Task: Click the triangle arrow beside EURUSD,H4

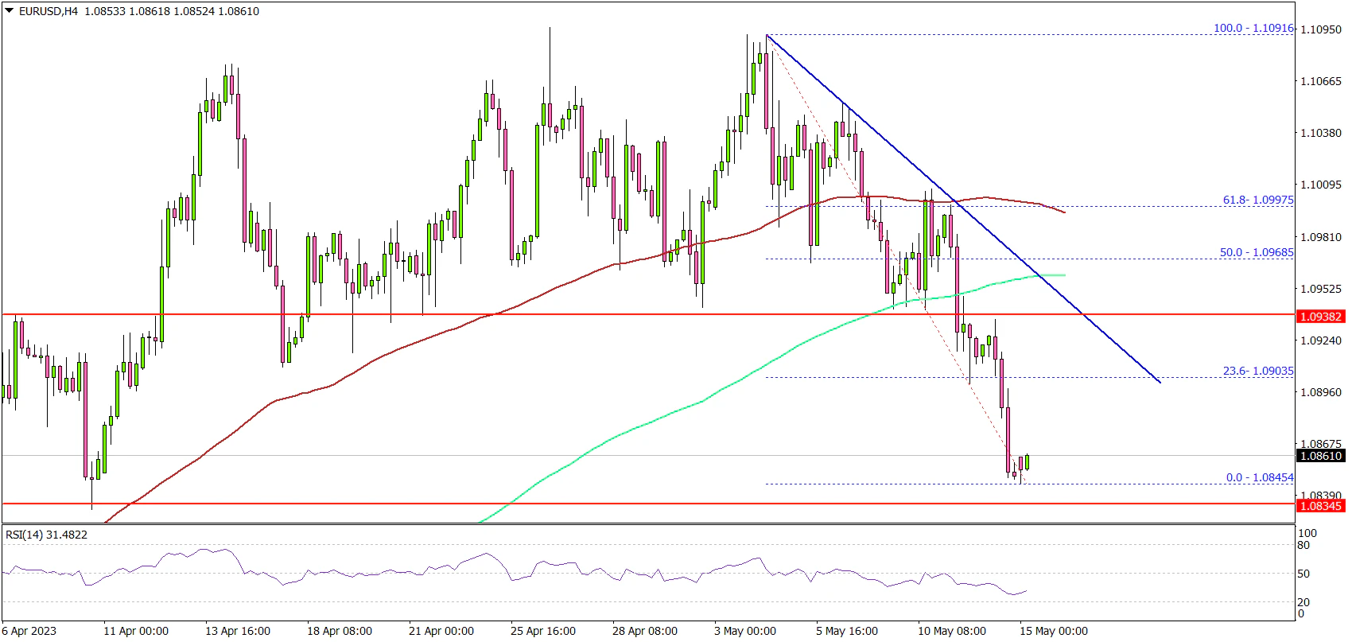Action: 9,12
